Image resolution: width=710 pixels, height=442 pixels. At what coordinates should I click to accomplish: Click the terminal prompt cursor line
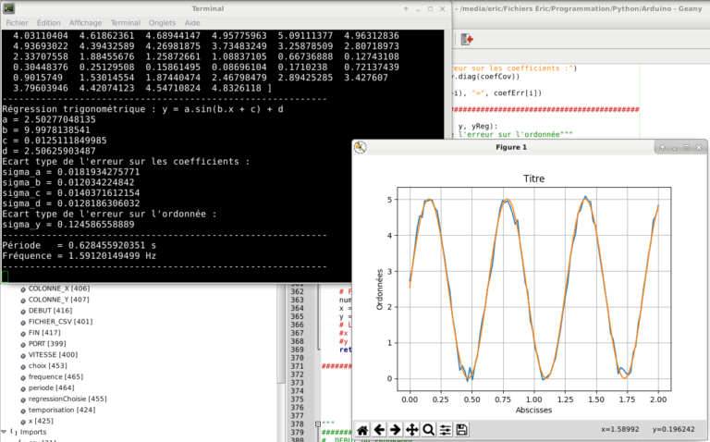(6, 275)
